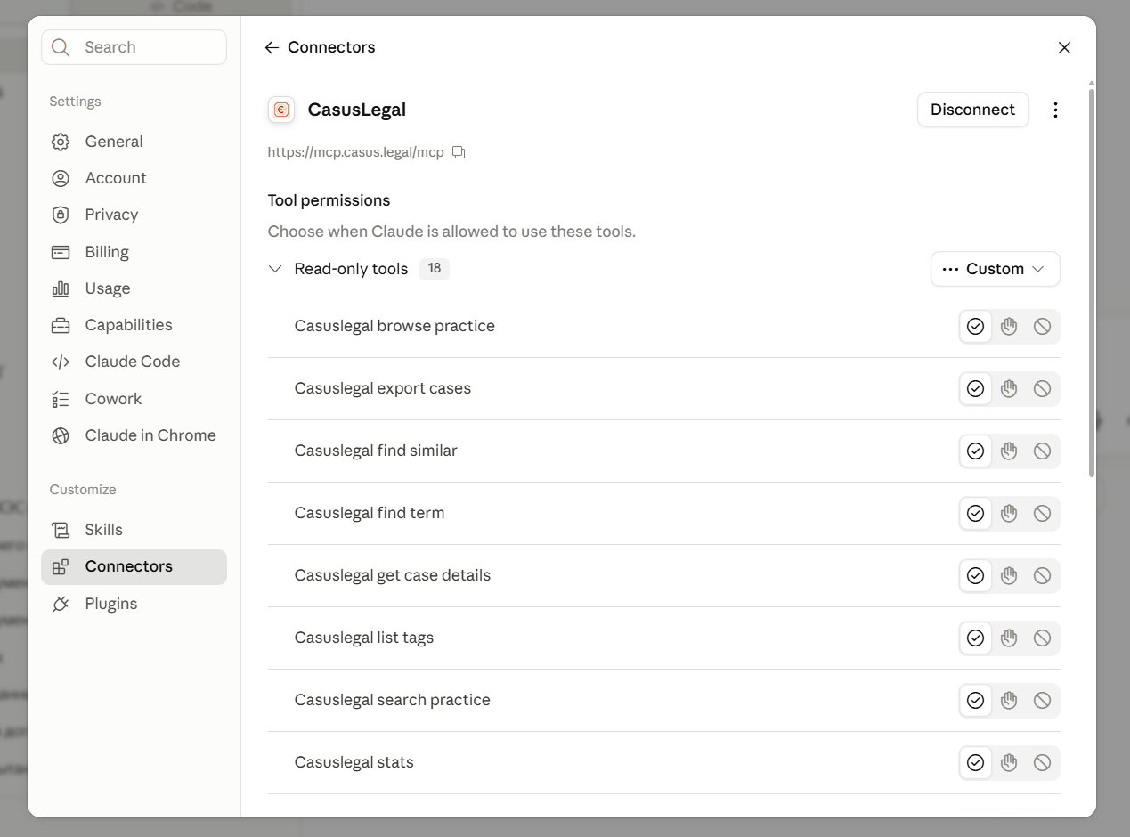Always allow the find term tool
The width and height of the screenshot is (1130, 837).
975,514
